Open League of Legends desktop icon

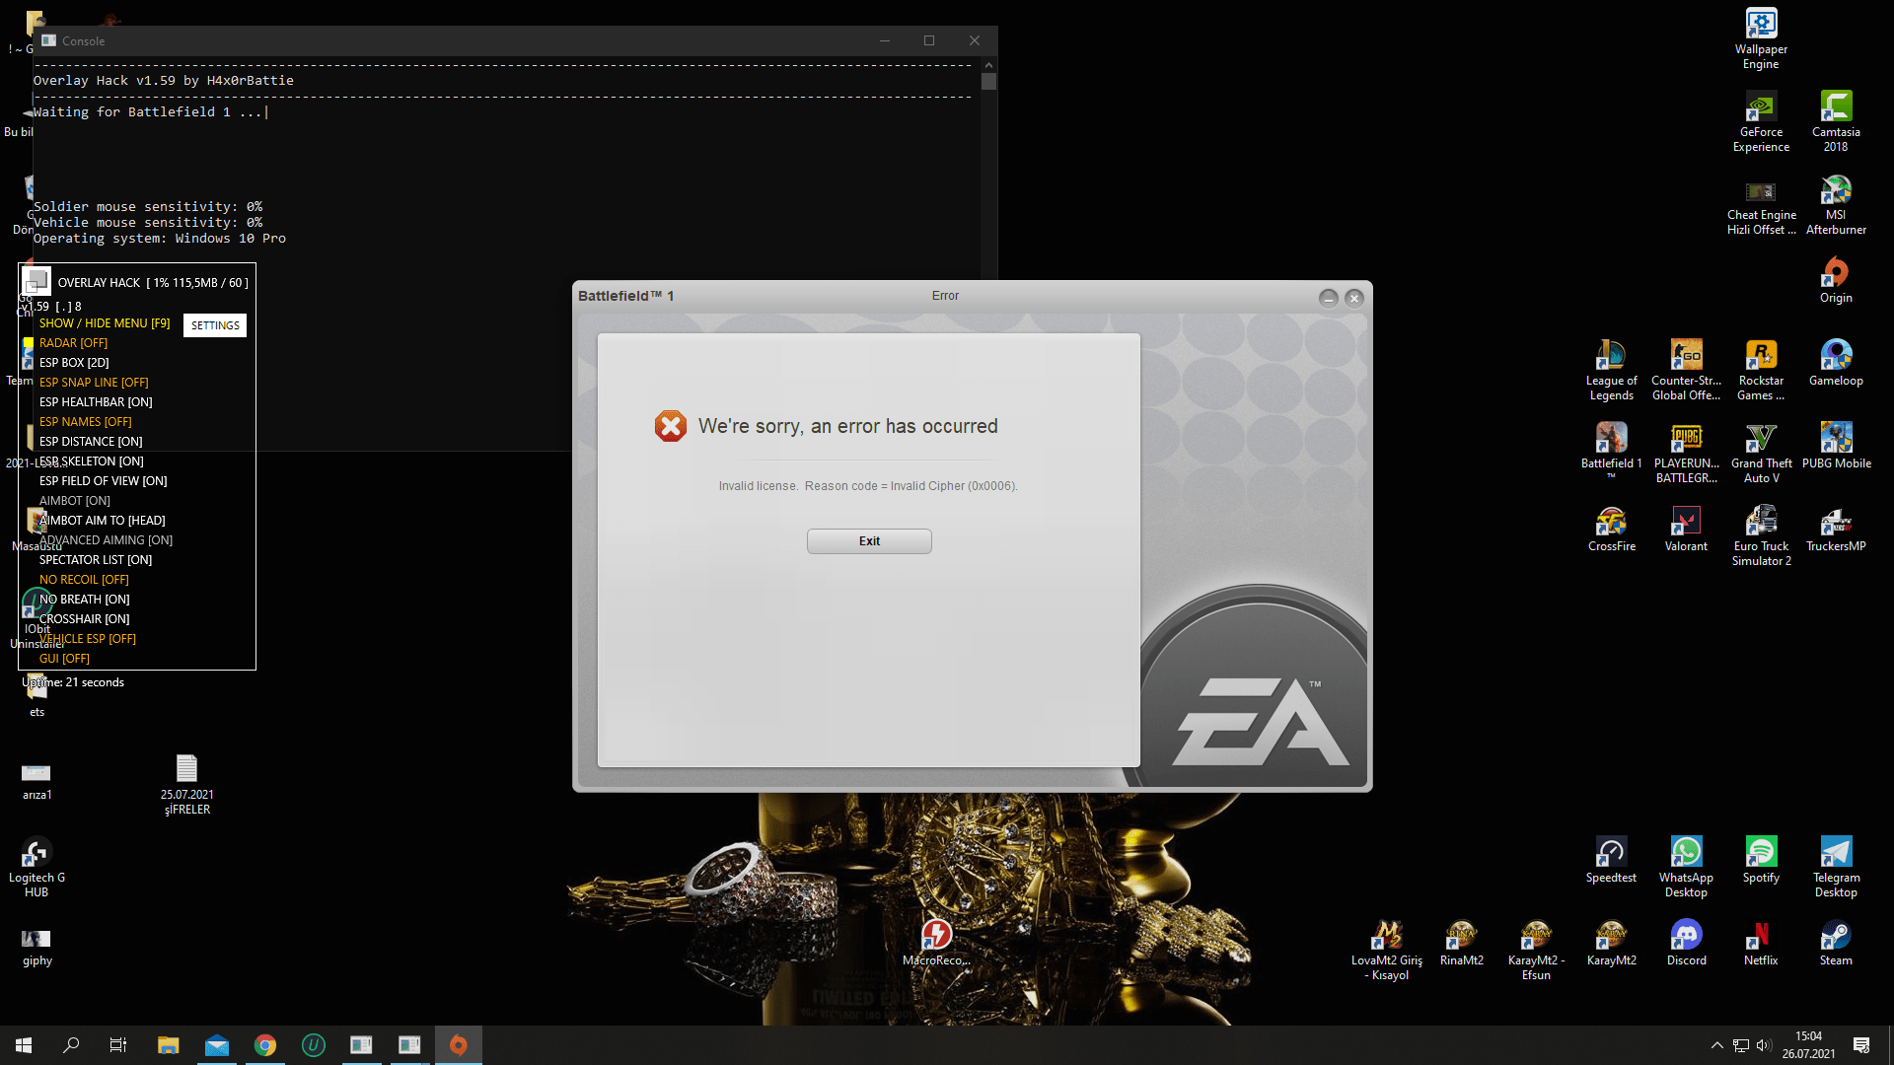tap(1611, 371)
